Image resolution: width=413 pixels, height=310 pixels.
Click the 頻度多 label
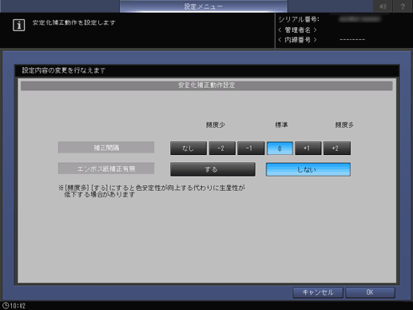344,125
